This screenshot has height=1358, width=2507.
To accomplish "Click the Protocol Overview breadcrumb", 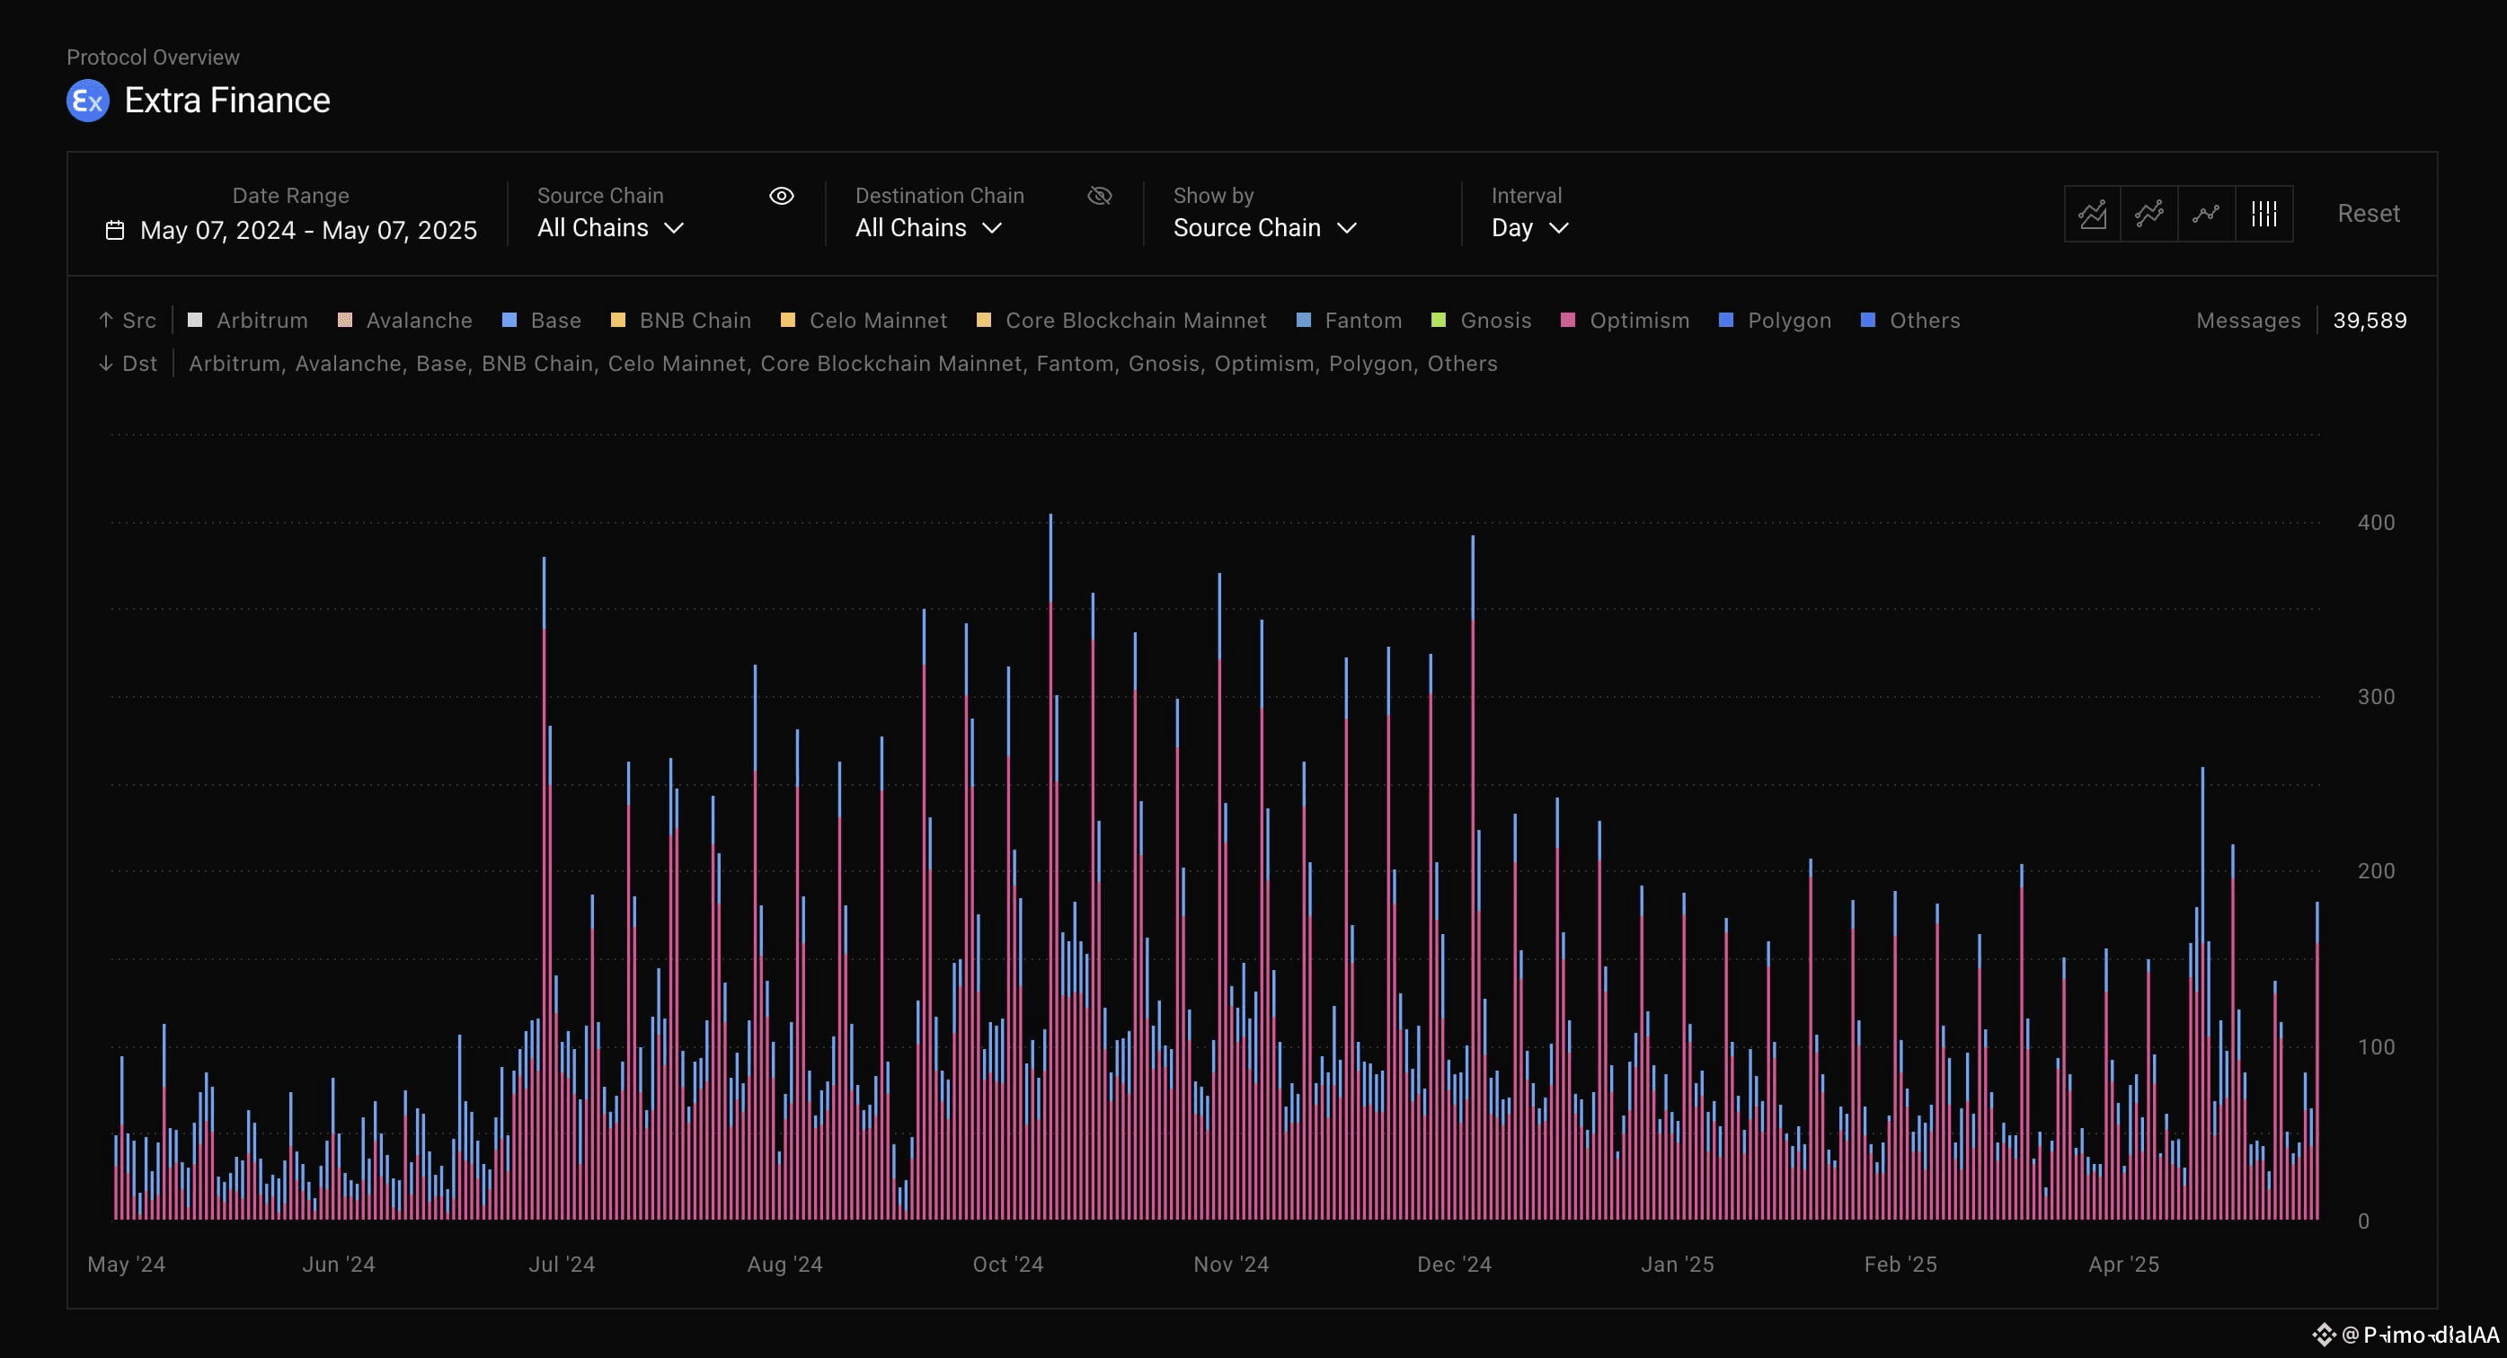I will [153, 57].
